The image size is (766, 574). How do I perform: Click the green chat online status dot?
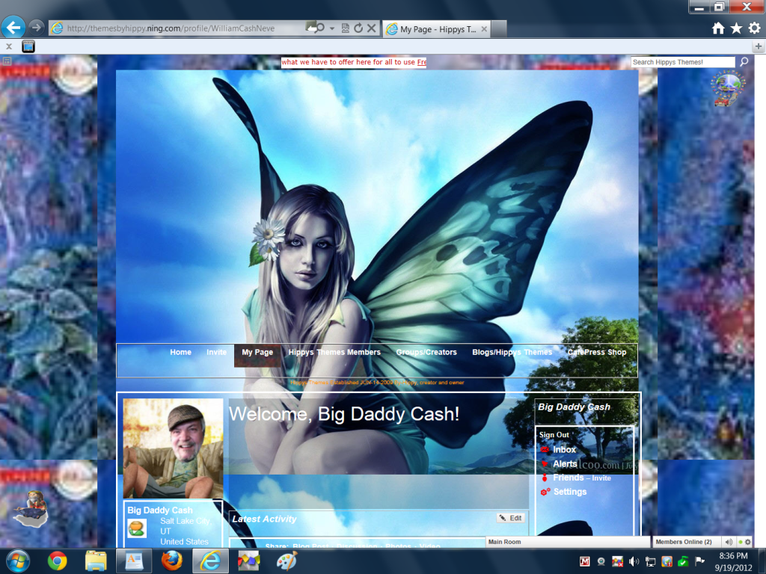[x=741, y=542]
